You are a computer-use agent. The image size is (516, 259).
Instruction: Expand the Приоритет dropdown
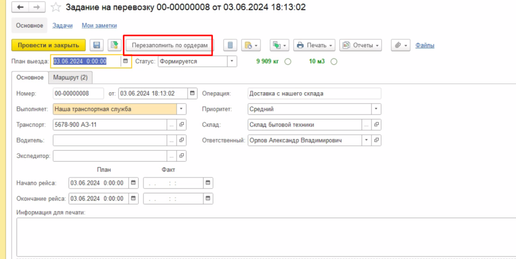click(x=376, y=109)
